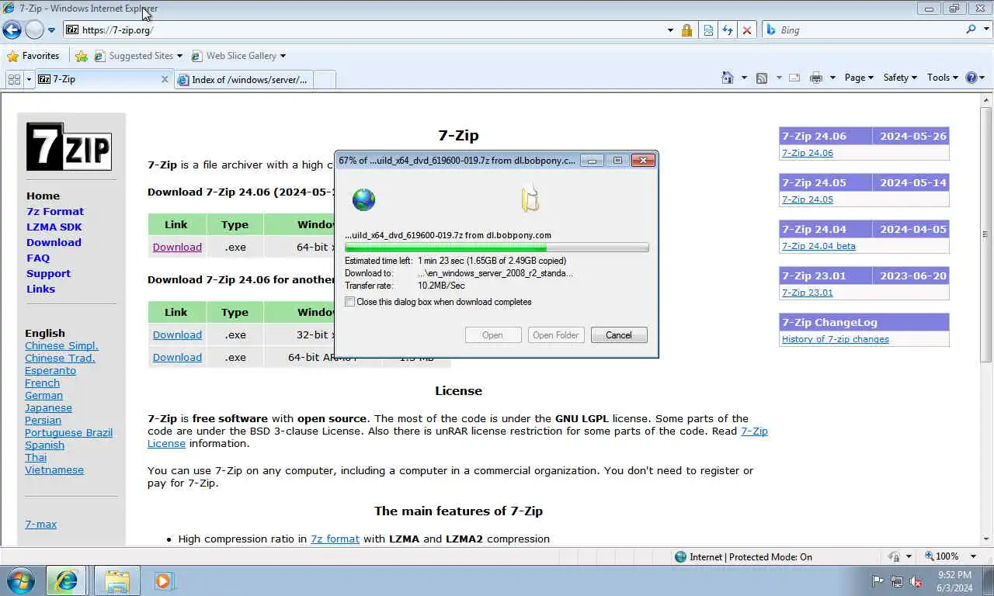Click the 64-bit .exe Download link

tap(177, 247)
